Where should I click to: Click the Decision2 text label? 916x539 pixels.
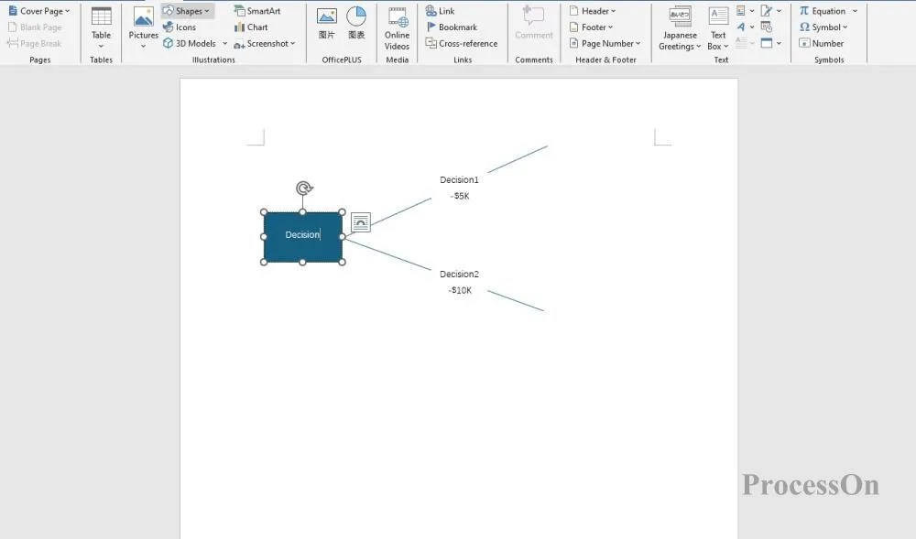click(x=459, y=274)
